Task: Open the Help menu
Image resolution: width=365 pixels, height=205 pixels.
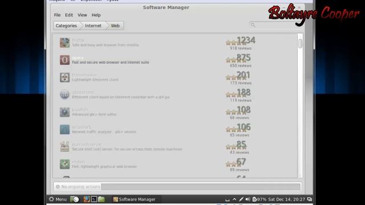Action: point(96,15)
